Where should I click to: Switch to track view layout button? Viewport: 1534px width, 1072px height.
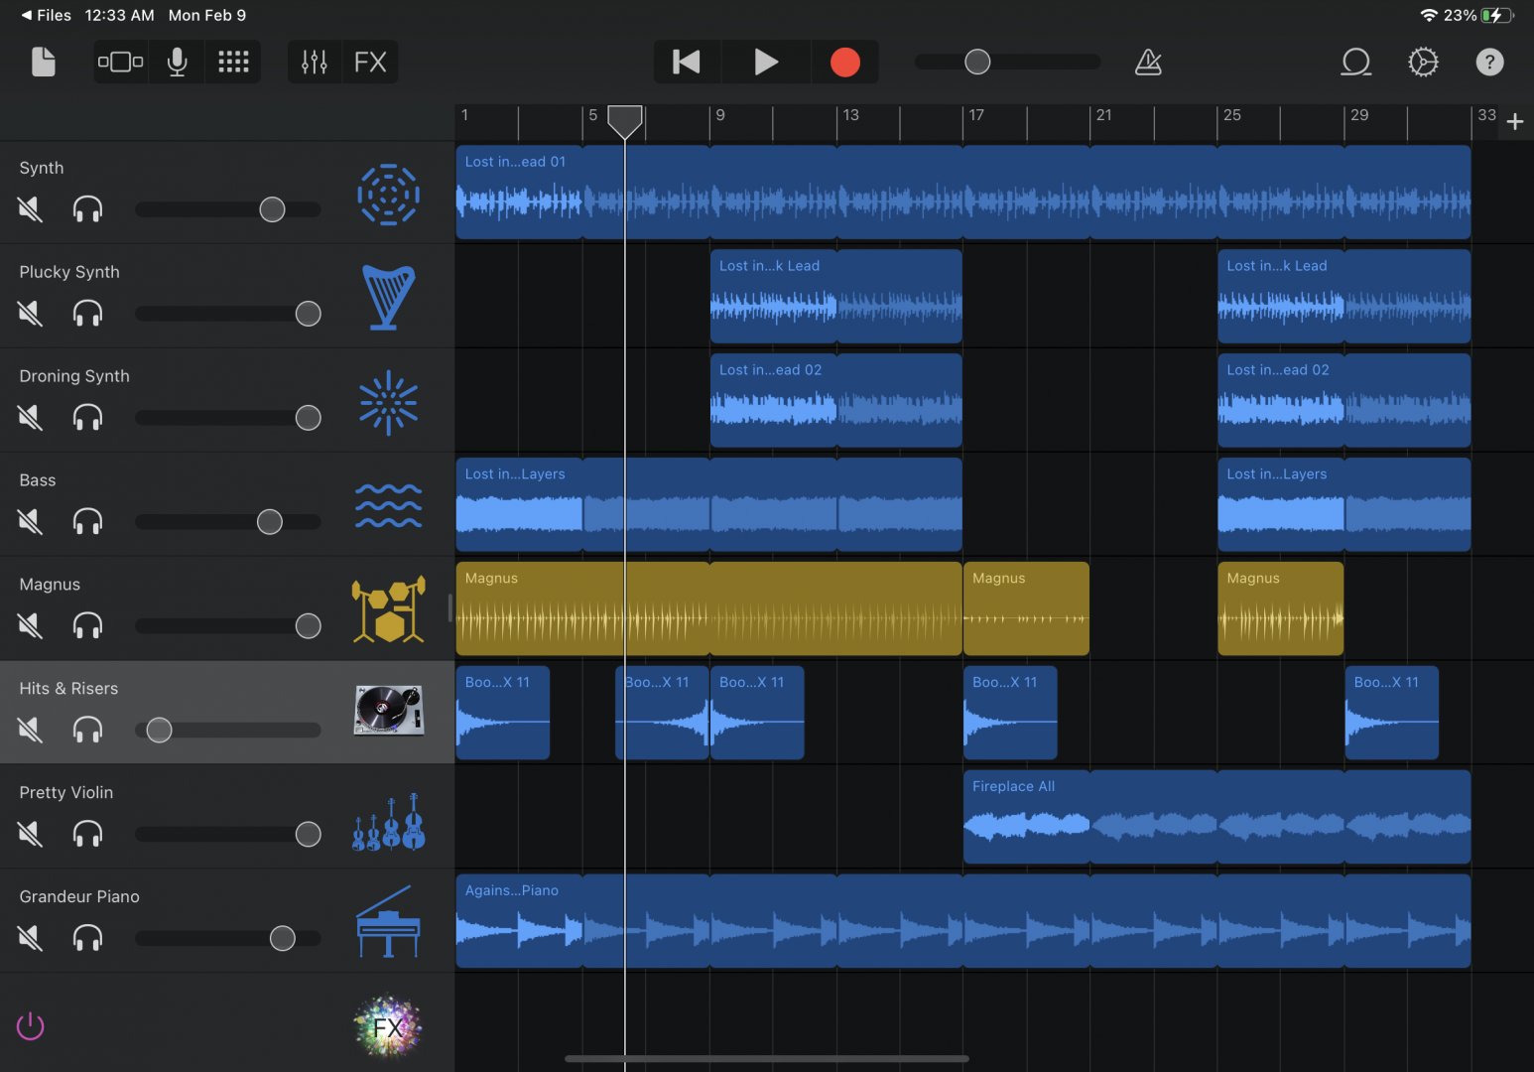pos(120,62)
